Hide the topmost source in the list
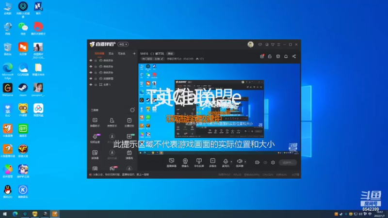This screenshot has width=388, height=218. pyautogui.click(x=91, y=60)
